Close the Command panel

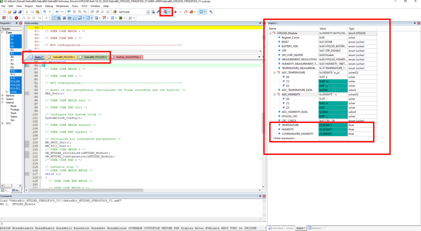(264, 196)
